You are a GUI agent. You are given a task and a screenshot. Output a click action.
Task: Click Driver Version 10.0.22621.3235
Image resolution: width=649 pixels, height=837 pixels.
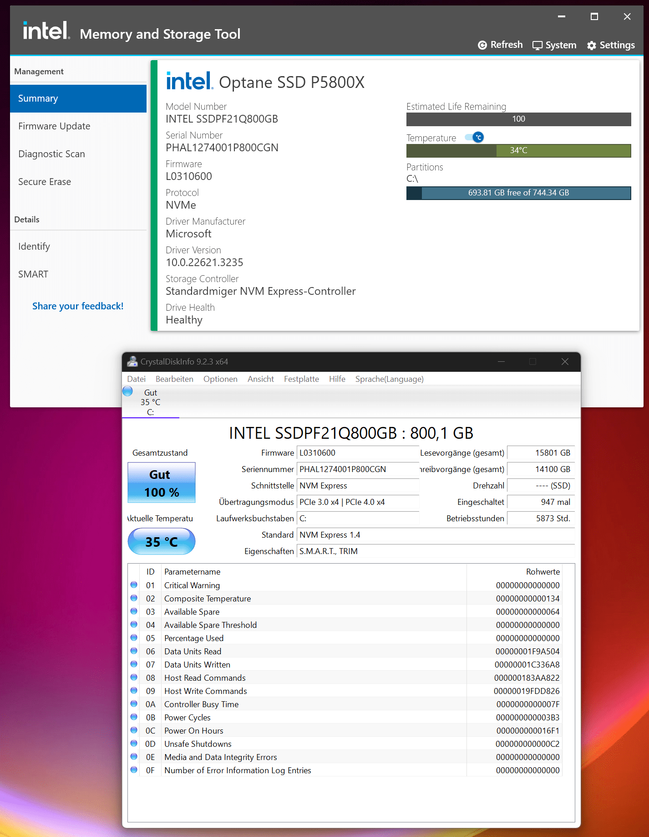coord(204,262)
